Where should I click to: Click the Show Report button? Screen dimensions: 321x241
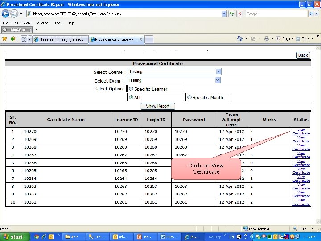157,106
